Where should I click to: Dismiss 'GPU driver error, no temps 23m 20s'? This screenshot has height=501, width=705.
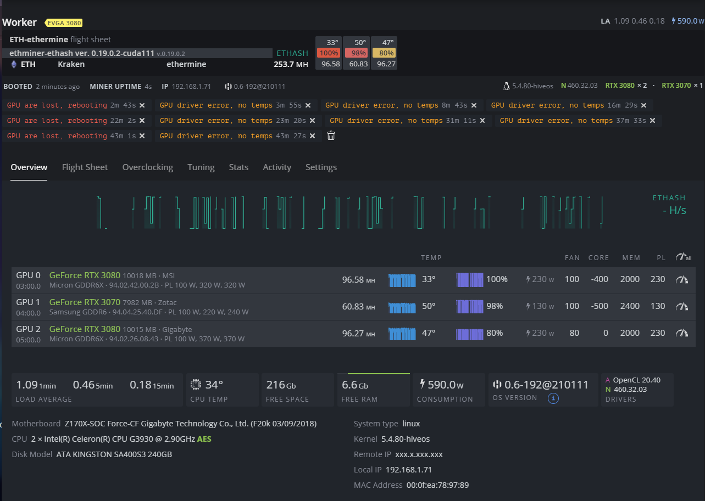point(312,121)
